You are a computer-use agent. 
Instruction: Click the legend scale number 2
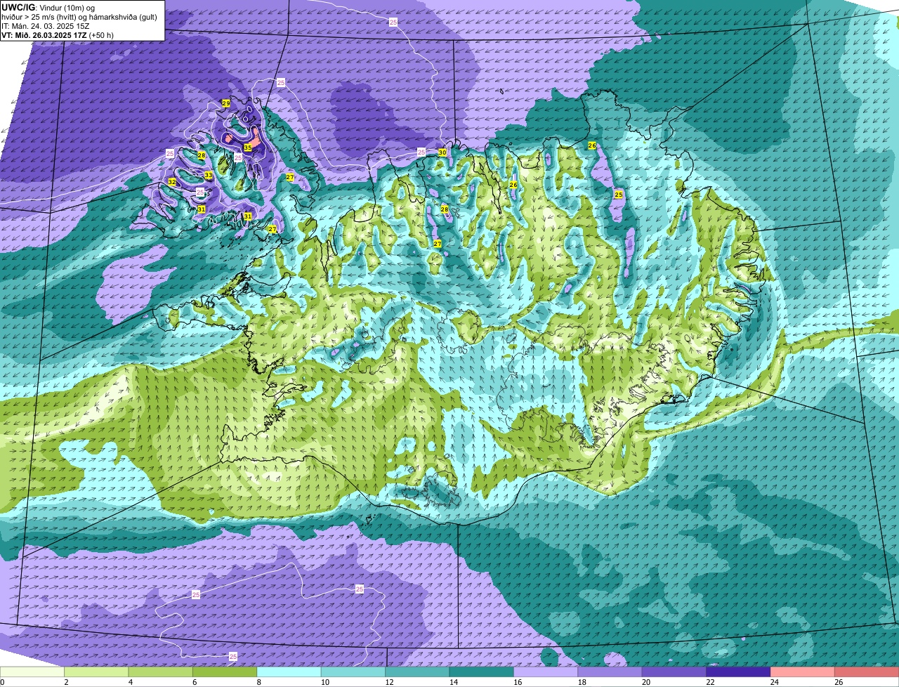pos(66,682)
